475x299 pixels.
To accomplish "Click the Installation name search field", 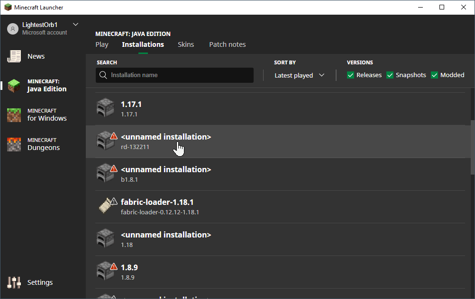I will click(x=174, y=75).
